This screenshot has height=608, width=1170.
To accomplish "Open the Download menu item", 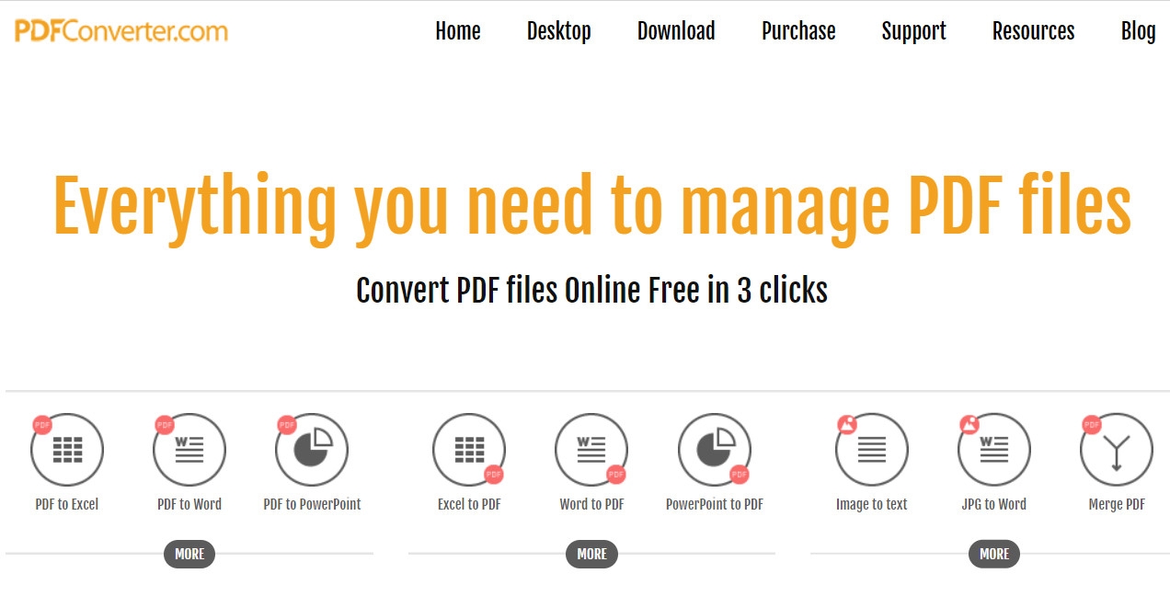I will (676, 31).
